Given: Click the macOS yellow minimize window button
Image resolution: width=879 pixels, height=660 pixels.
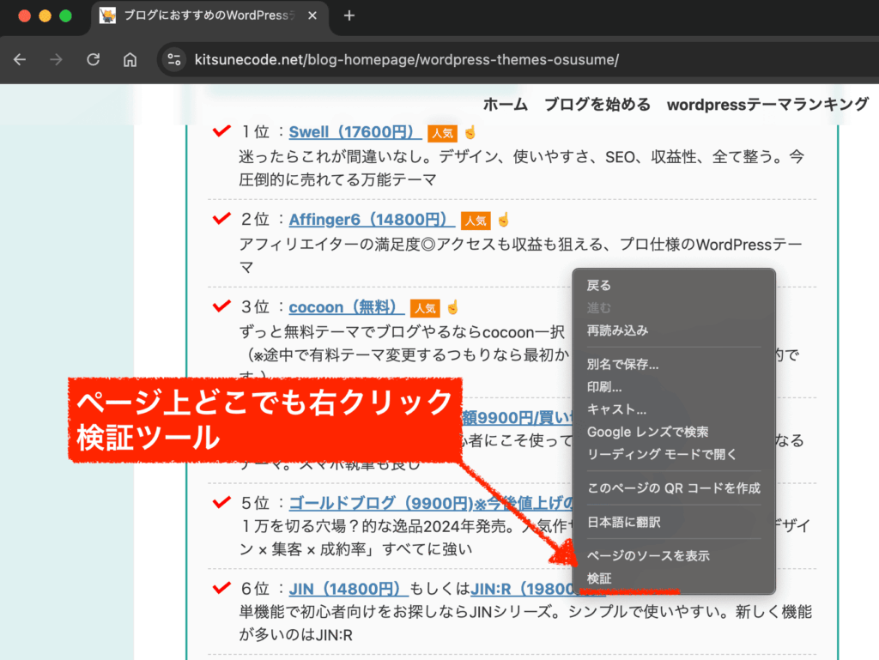Looking at the screenshot, I should click(45, 15).
